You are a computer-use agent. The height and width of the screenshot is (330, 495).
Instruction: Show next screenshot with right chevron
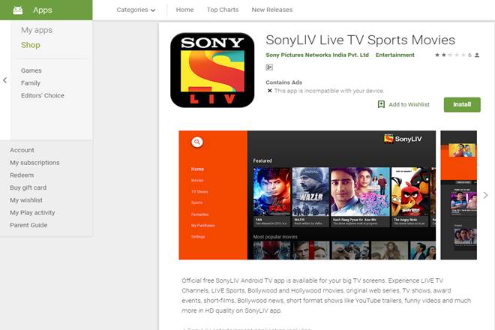pos(486,195)
